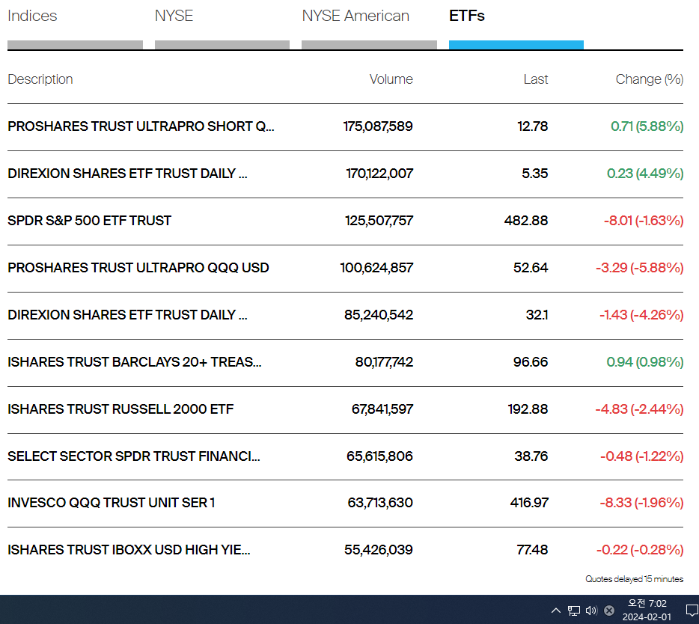Click change value -0.22 (-0.28%)
This screenshot has height=624, width=699.
click(x=640, y=550)
